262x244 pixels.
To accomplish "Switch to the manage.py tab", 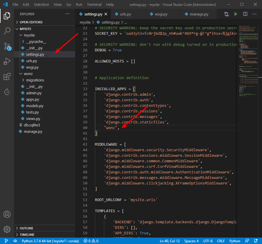I will [x=199, y=14].
